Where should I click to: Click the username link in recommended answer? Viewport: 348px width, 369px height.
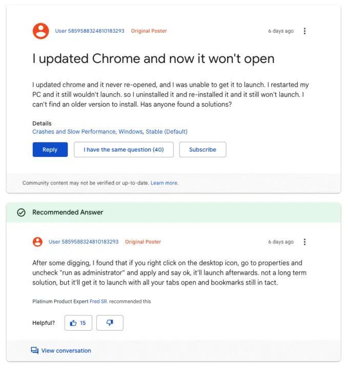84,242
